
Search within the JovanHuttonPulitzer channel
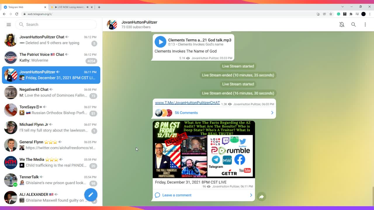354,24
